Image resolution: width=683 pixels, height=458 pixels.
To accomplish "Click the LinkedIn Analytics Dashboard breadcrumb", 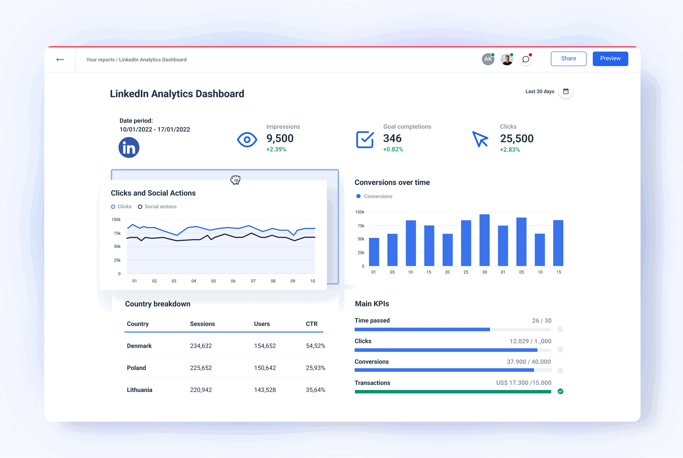I will tap(152, 59).
